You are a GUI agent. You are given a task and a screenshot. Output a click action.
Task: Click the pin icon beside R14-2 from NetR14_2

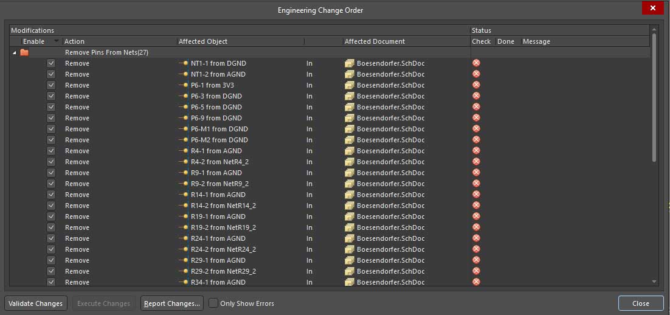click(184, 206)
